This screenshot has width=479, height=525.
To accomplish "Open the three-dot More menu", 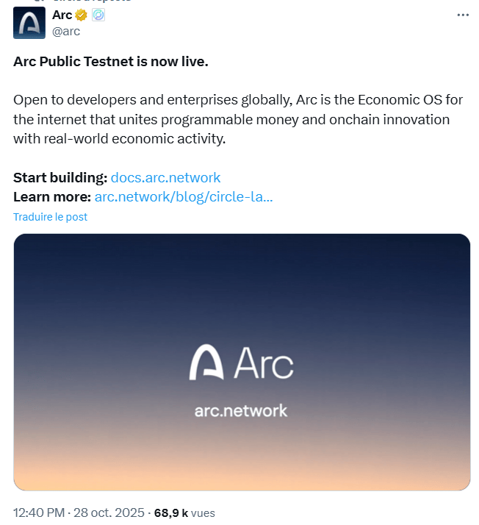I will pyautogui.click(x=462, y=15).
